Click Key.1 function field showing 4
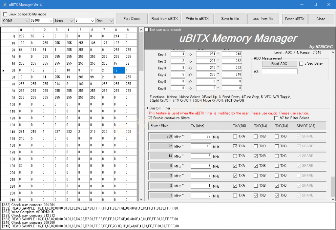 click(178, 54)
